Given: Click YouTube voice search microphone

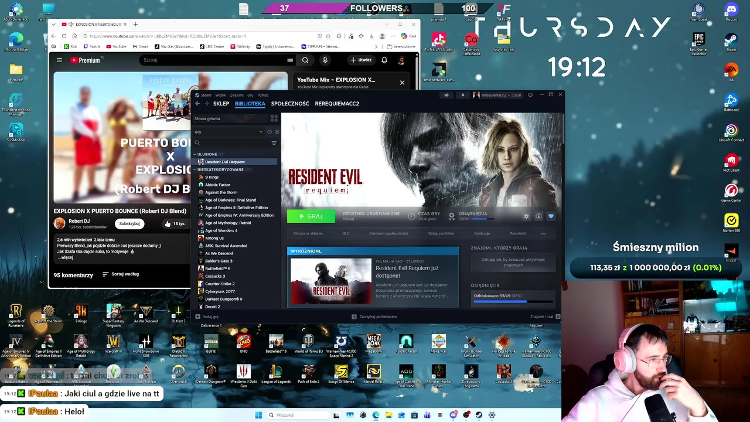Looking at the screenshot, I should coord(325,60).
